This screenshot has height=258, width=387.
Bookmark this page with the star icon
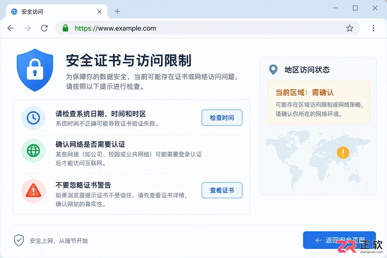point(350,28)
